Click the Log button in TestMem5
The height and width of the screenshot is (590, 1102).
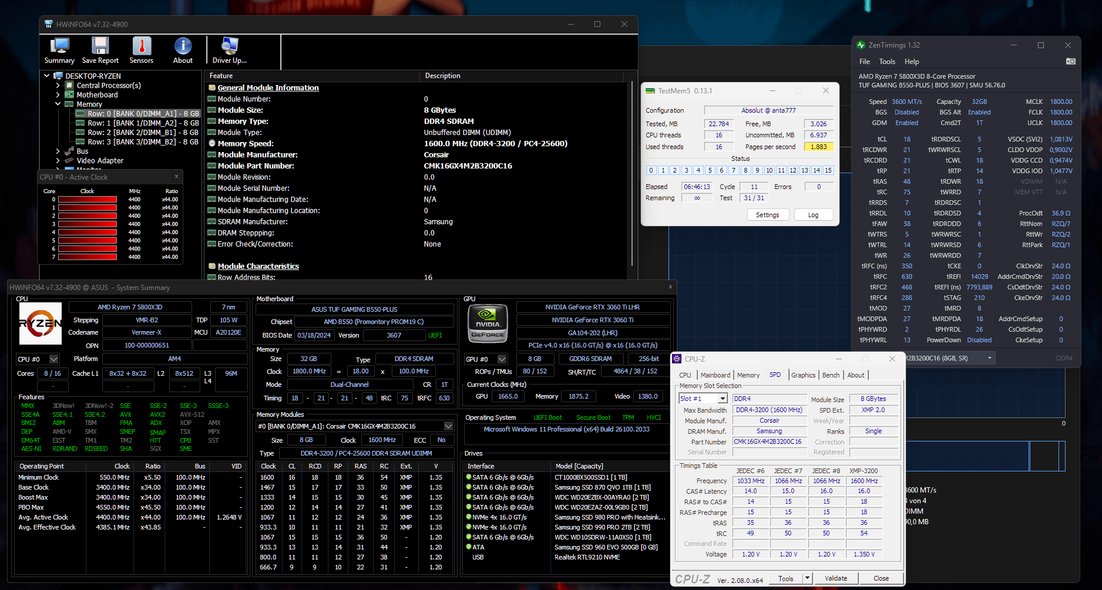click(x=813, y=215)
